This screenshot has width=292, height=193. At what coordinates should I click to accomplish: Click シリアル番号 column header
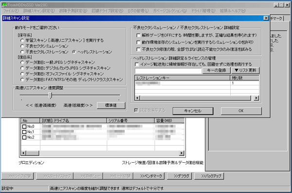click(131, 120)
